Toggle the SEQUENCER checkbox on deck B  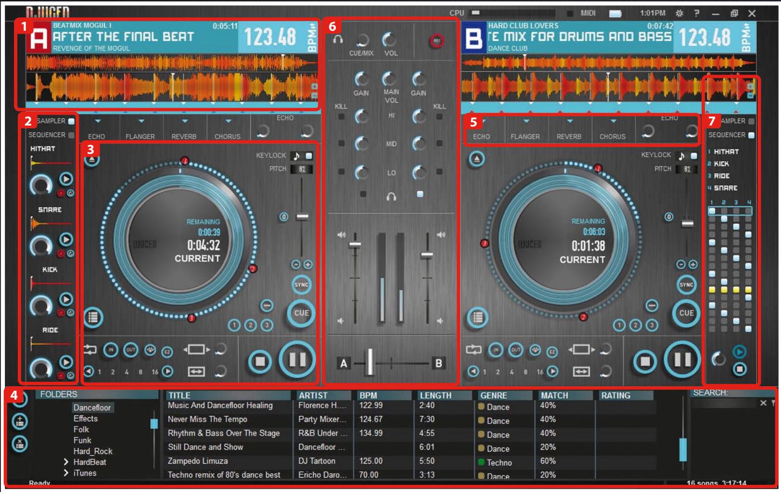[x=751, y=135]
